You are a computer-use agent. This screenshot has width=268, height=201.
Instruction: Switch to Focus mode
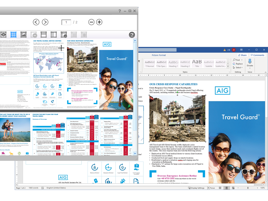[211, 188]
